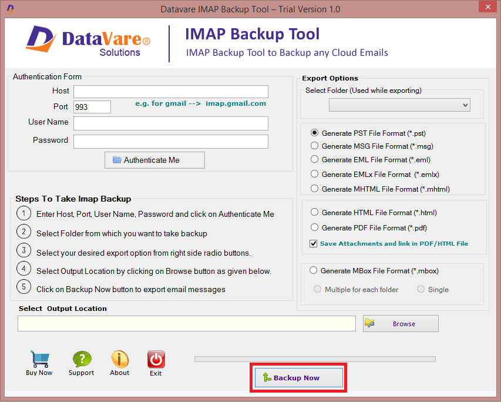Focus the User Name input field

click(171, 123)
